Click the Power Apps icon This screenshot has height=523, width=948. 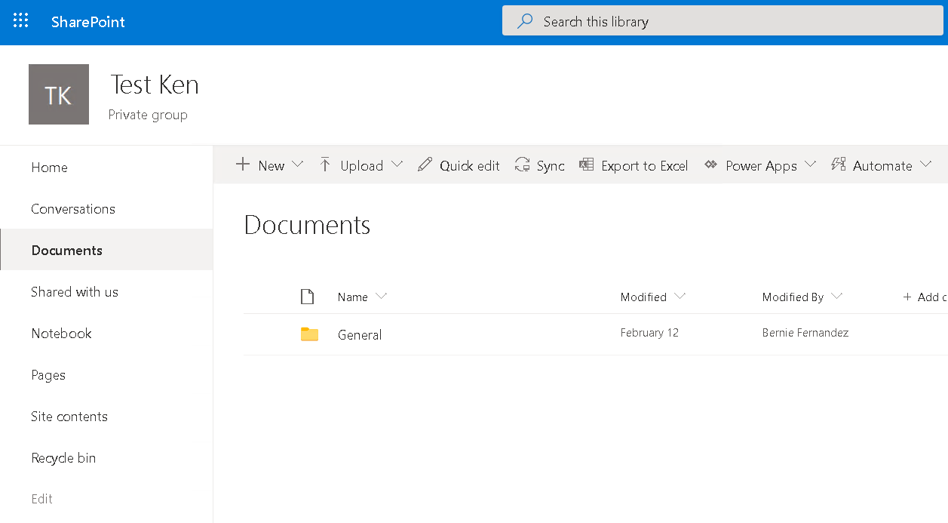(710, 165)
